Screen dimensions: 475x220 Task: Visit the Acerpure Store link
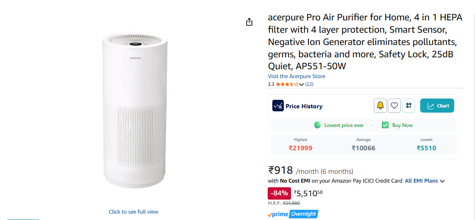tap(297, 76)
